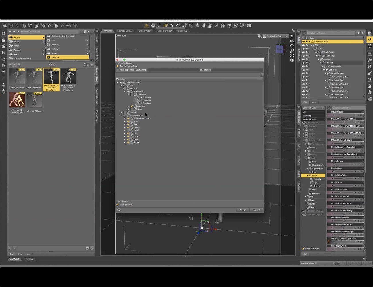Click the Undo arrow in left toolbar
The height and width of the screenshot is (287, 373).
(4, 72)
